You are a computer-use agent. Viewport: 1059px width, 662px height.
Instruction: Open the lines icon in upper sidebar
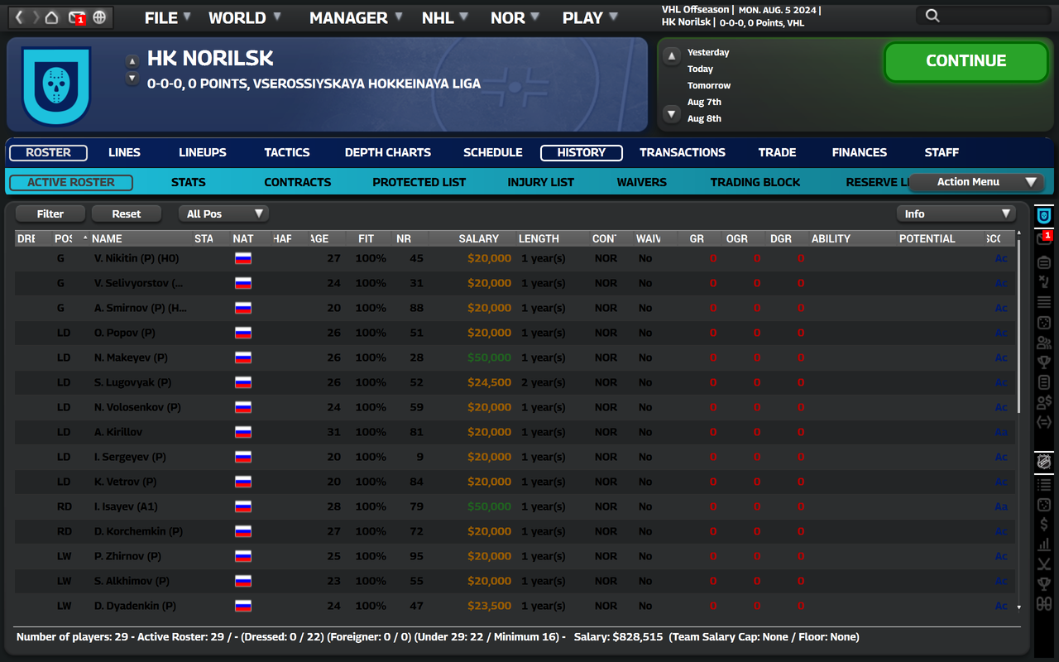1044,302
